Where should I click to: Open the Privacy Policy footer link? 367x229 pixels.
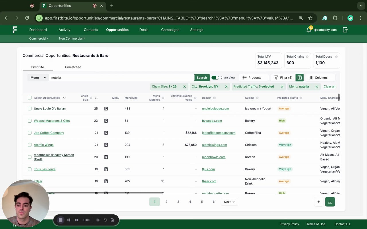coord(289,224)
